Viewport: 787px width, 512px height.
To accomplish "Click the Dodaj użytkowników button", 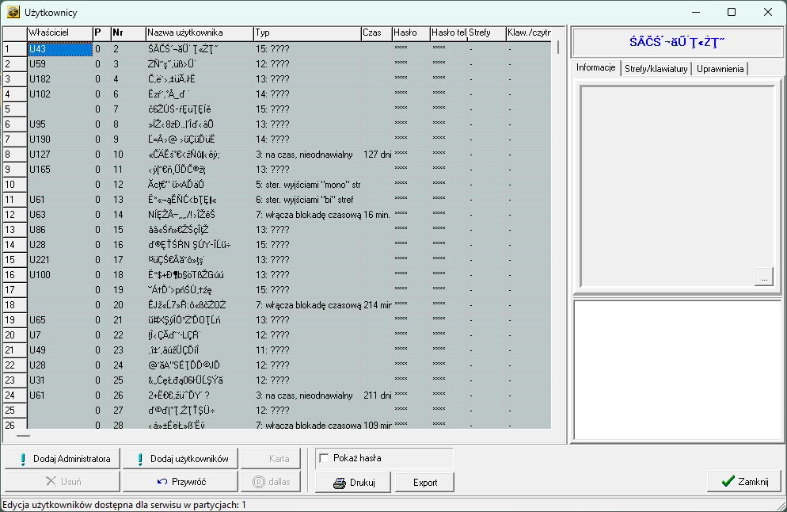I will click(x=181, y=459).
